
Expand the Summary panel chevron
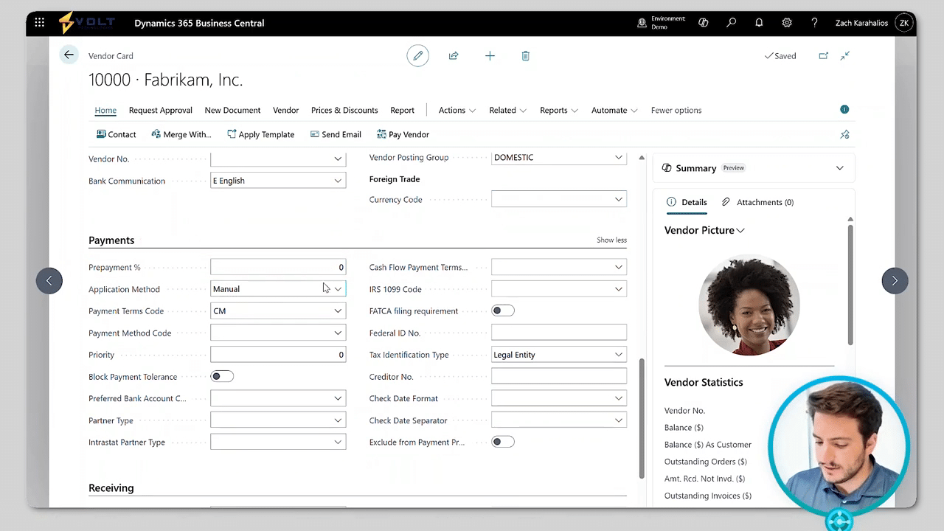click(x=839, y=168)
